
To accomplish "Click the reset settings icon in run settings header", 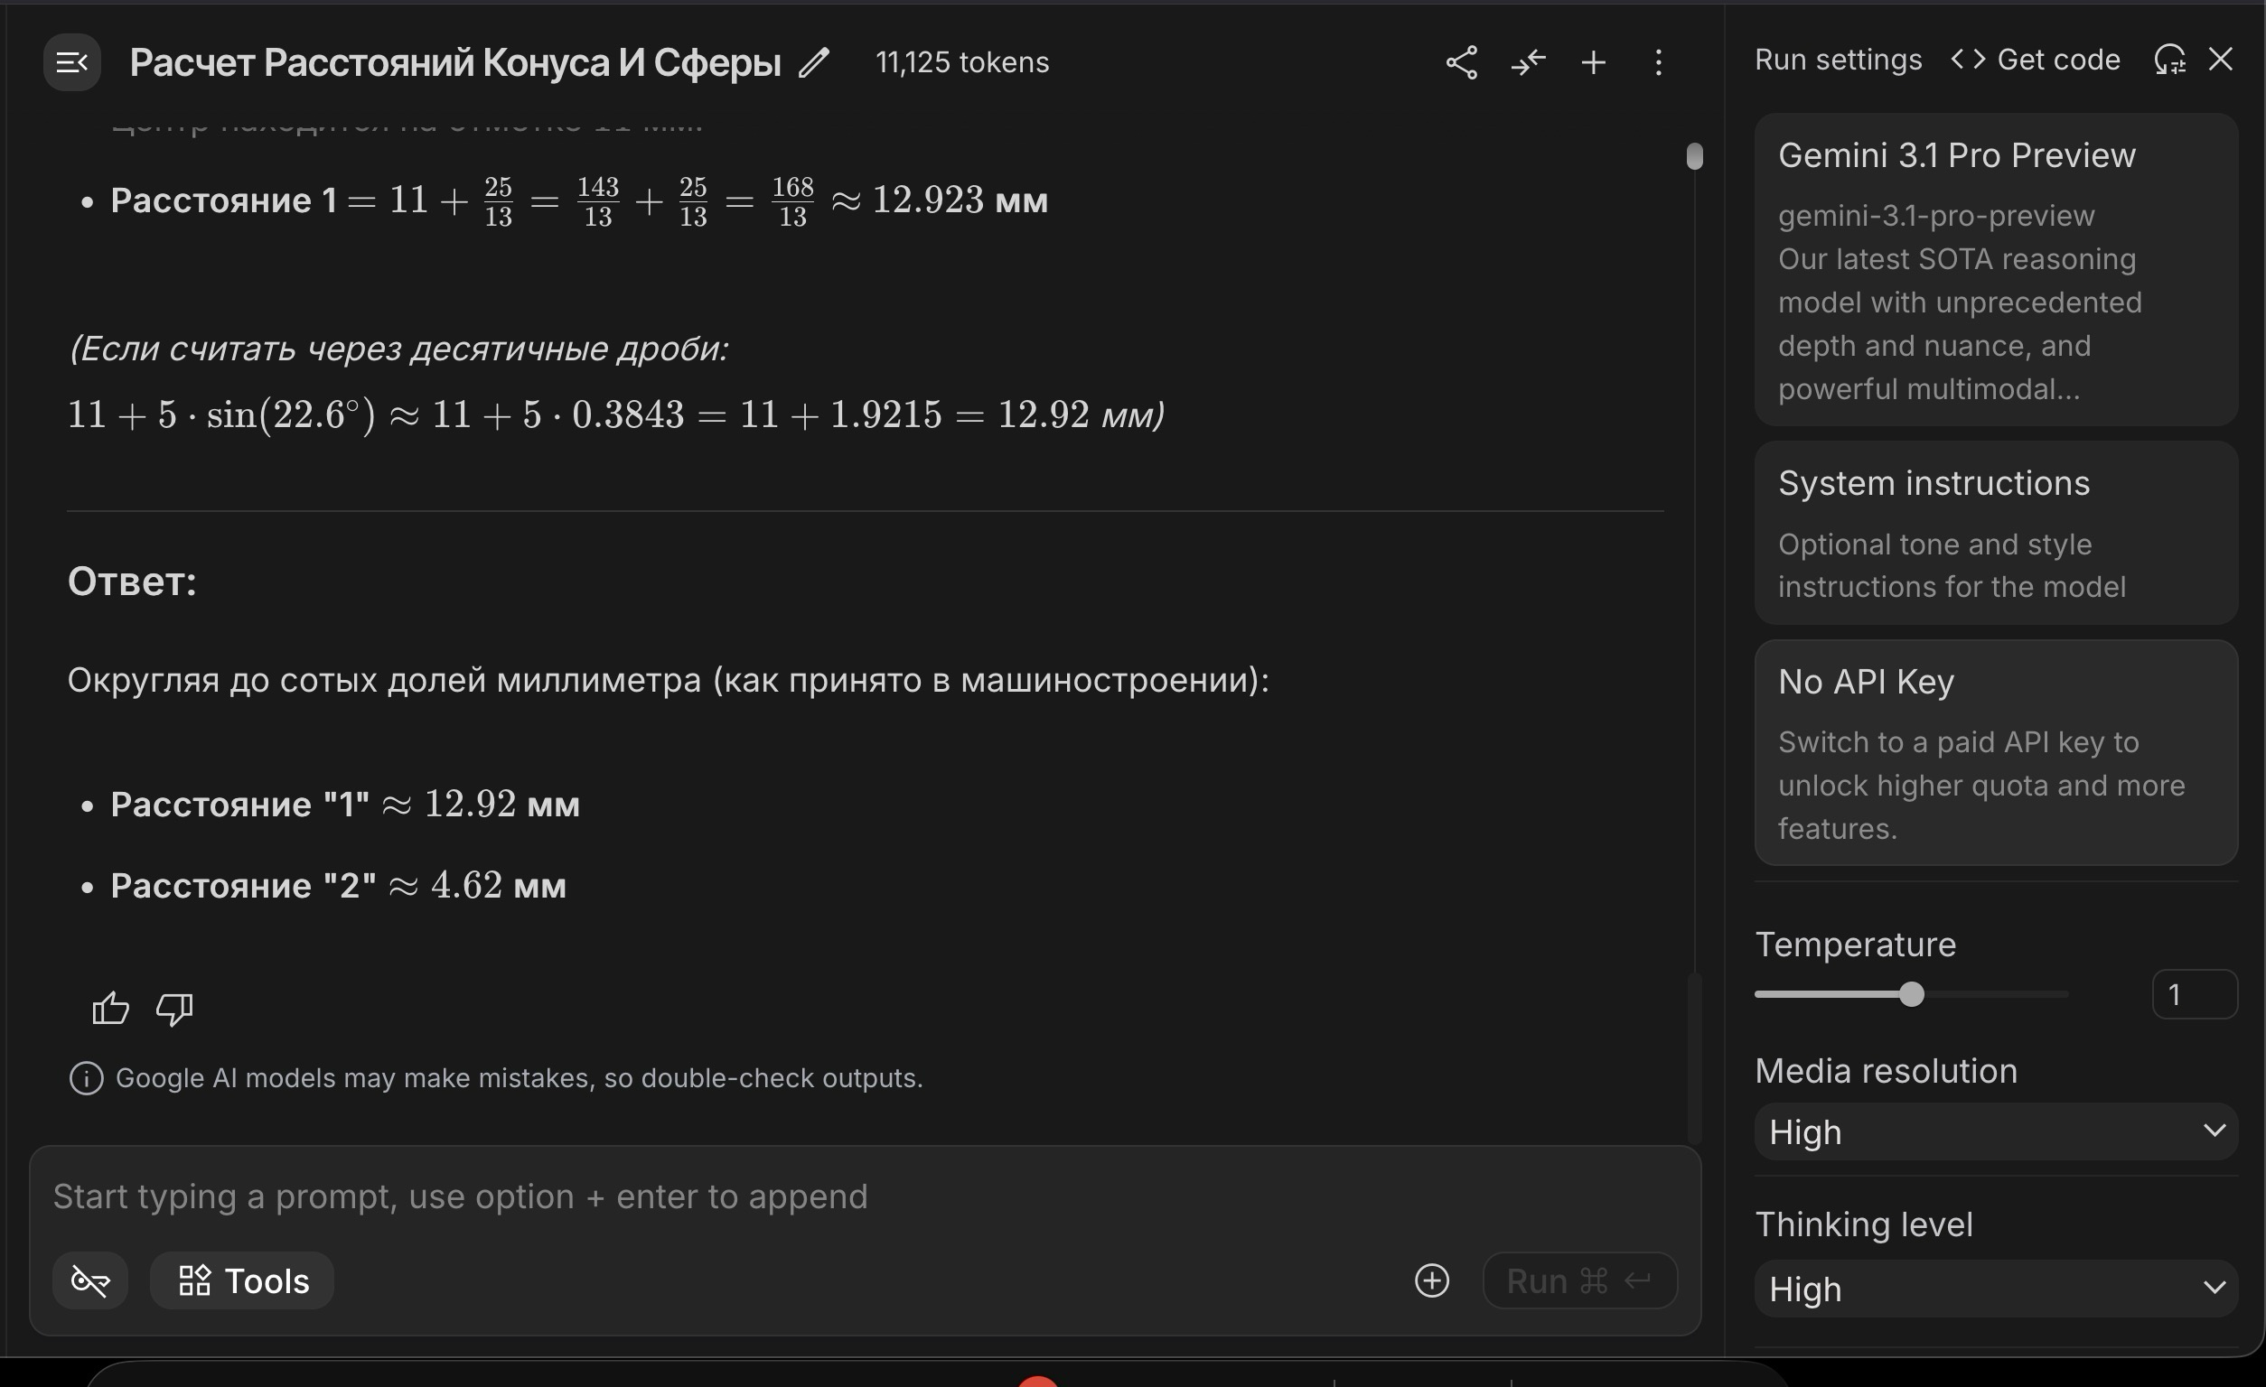I will click(2169, 60).
